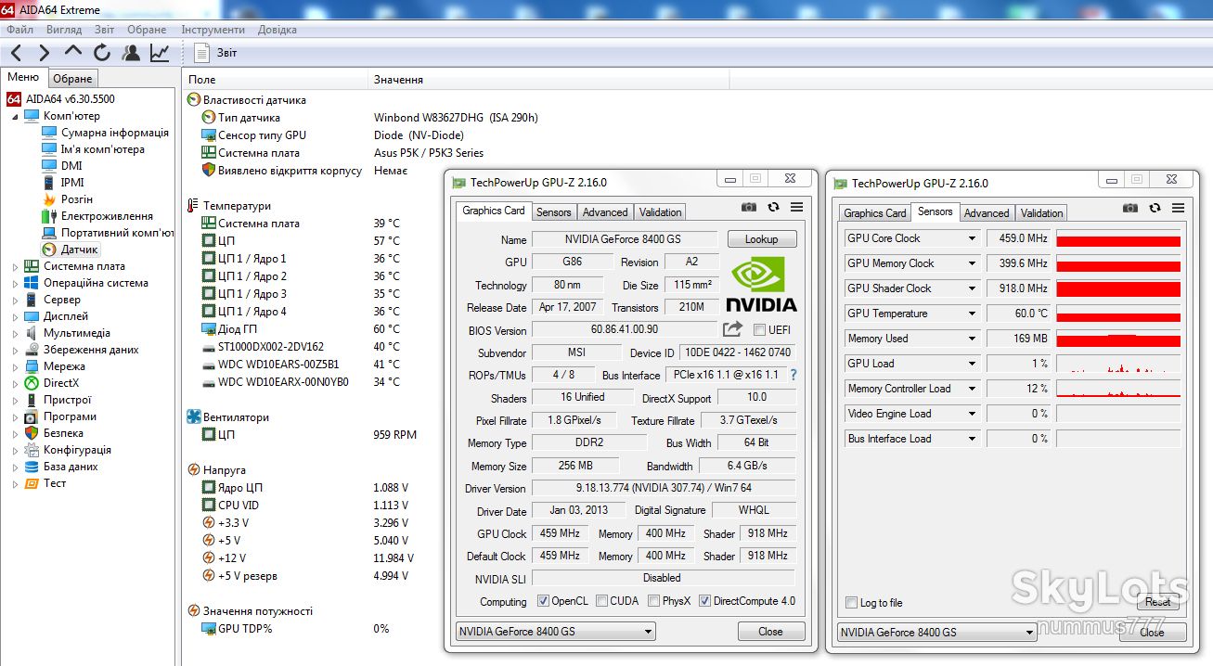Select Датчик sensor item in tree
The height and width of the screenshot is (666, 1213).
click(x=79, y=250)
